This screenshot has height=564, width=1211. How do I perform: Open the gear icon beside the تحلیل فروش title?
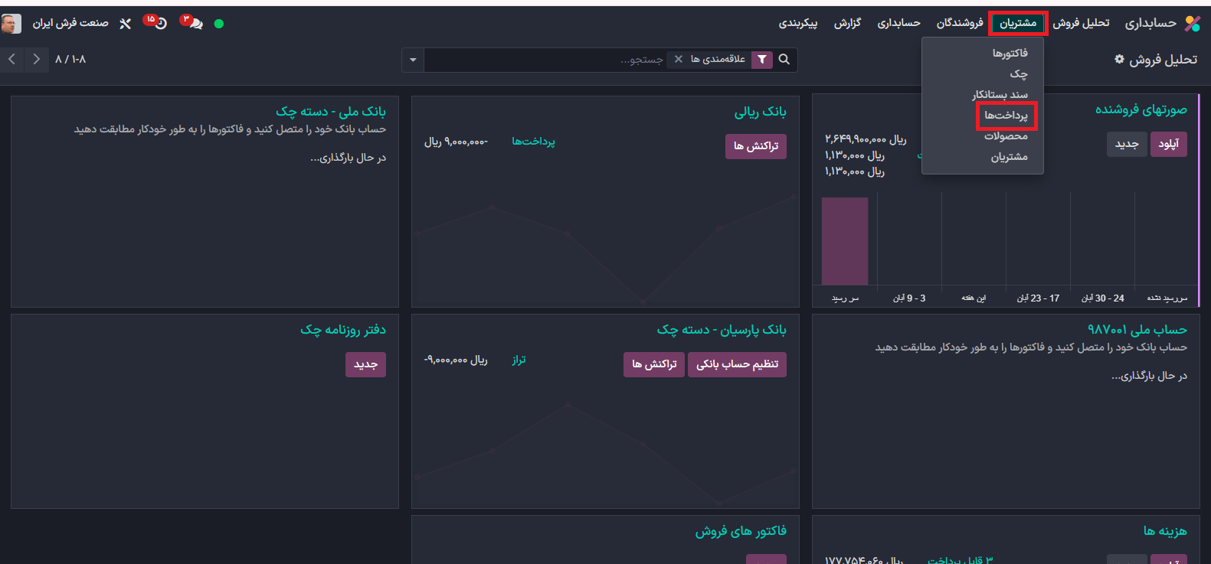pyautogui.click(x=1119, y=59)
